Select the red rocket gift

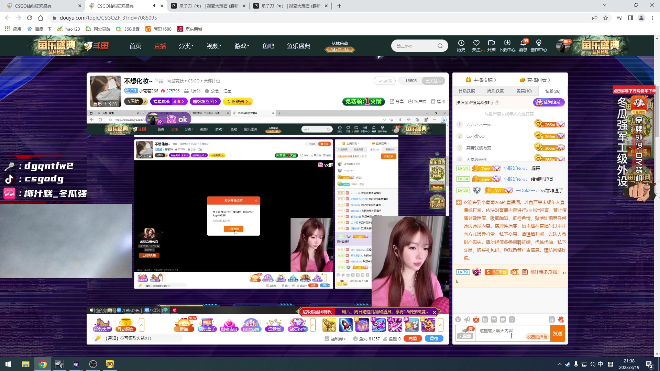point(345,325)
